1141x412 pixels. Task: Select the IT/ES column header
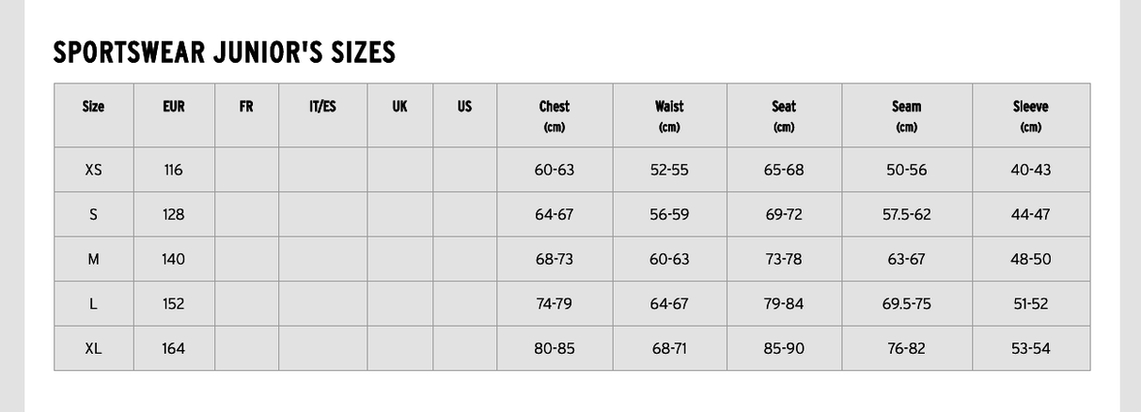pyautogui.click(x=322, y=107)
